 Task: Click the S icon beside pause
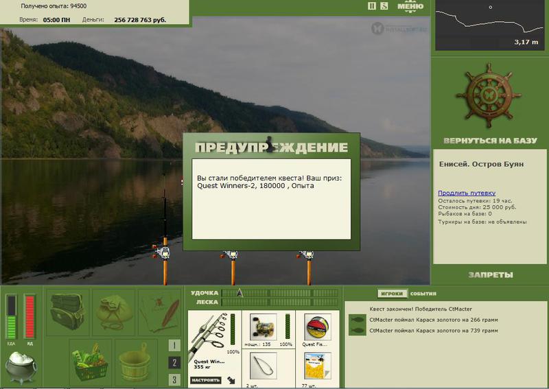point(384,6)
